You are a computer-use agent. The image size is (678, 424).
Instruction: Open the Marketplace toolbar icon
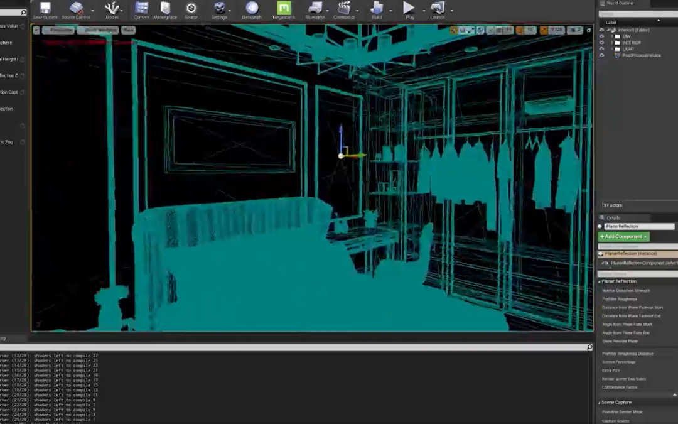[x=165, y=8]
